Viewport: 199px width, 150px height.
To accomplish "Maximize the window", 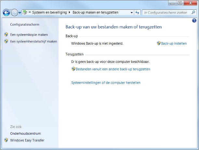I will (180, 3).
